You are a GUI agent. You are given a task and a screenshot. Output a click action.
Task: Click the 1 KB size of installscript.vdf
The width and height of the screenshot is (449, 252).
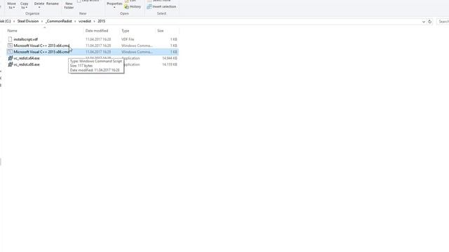174,39
